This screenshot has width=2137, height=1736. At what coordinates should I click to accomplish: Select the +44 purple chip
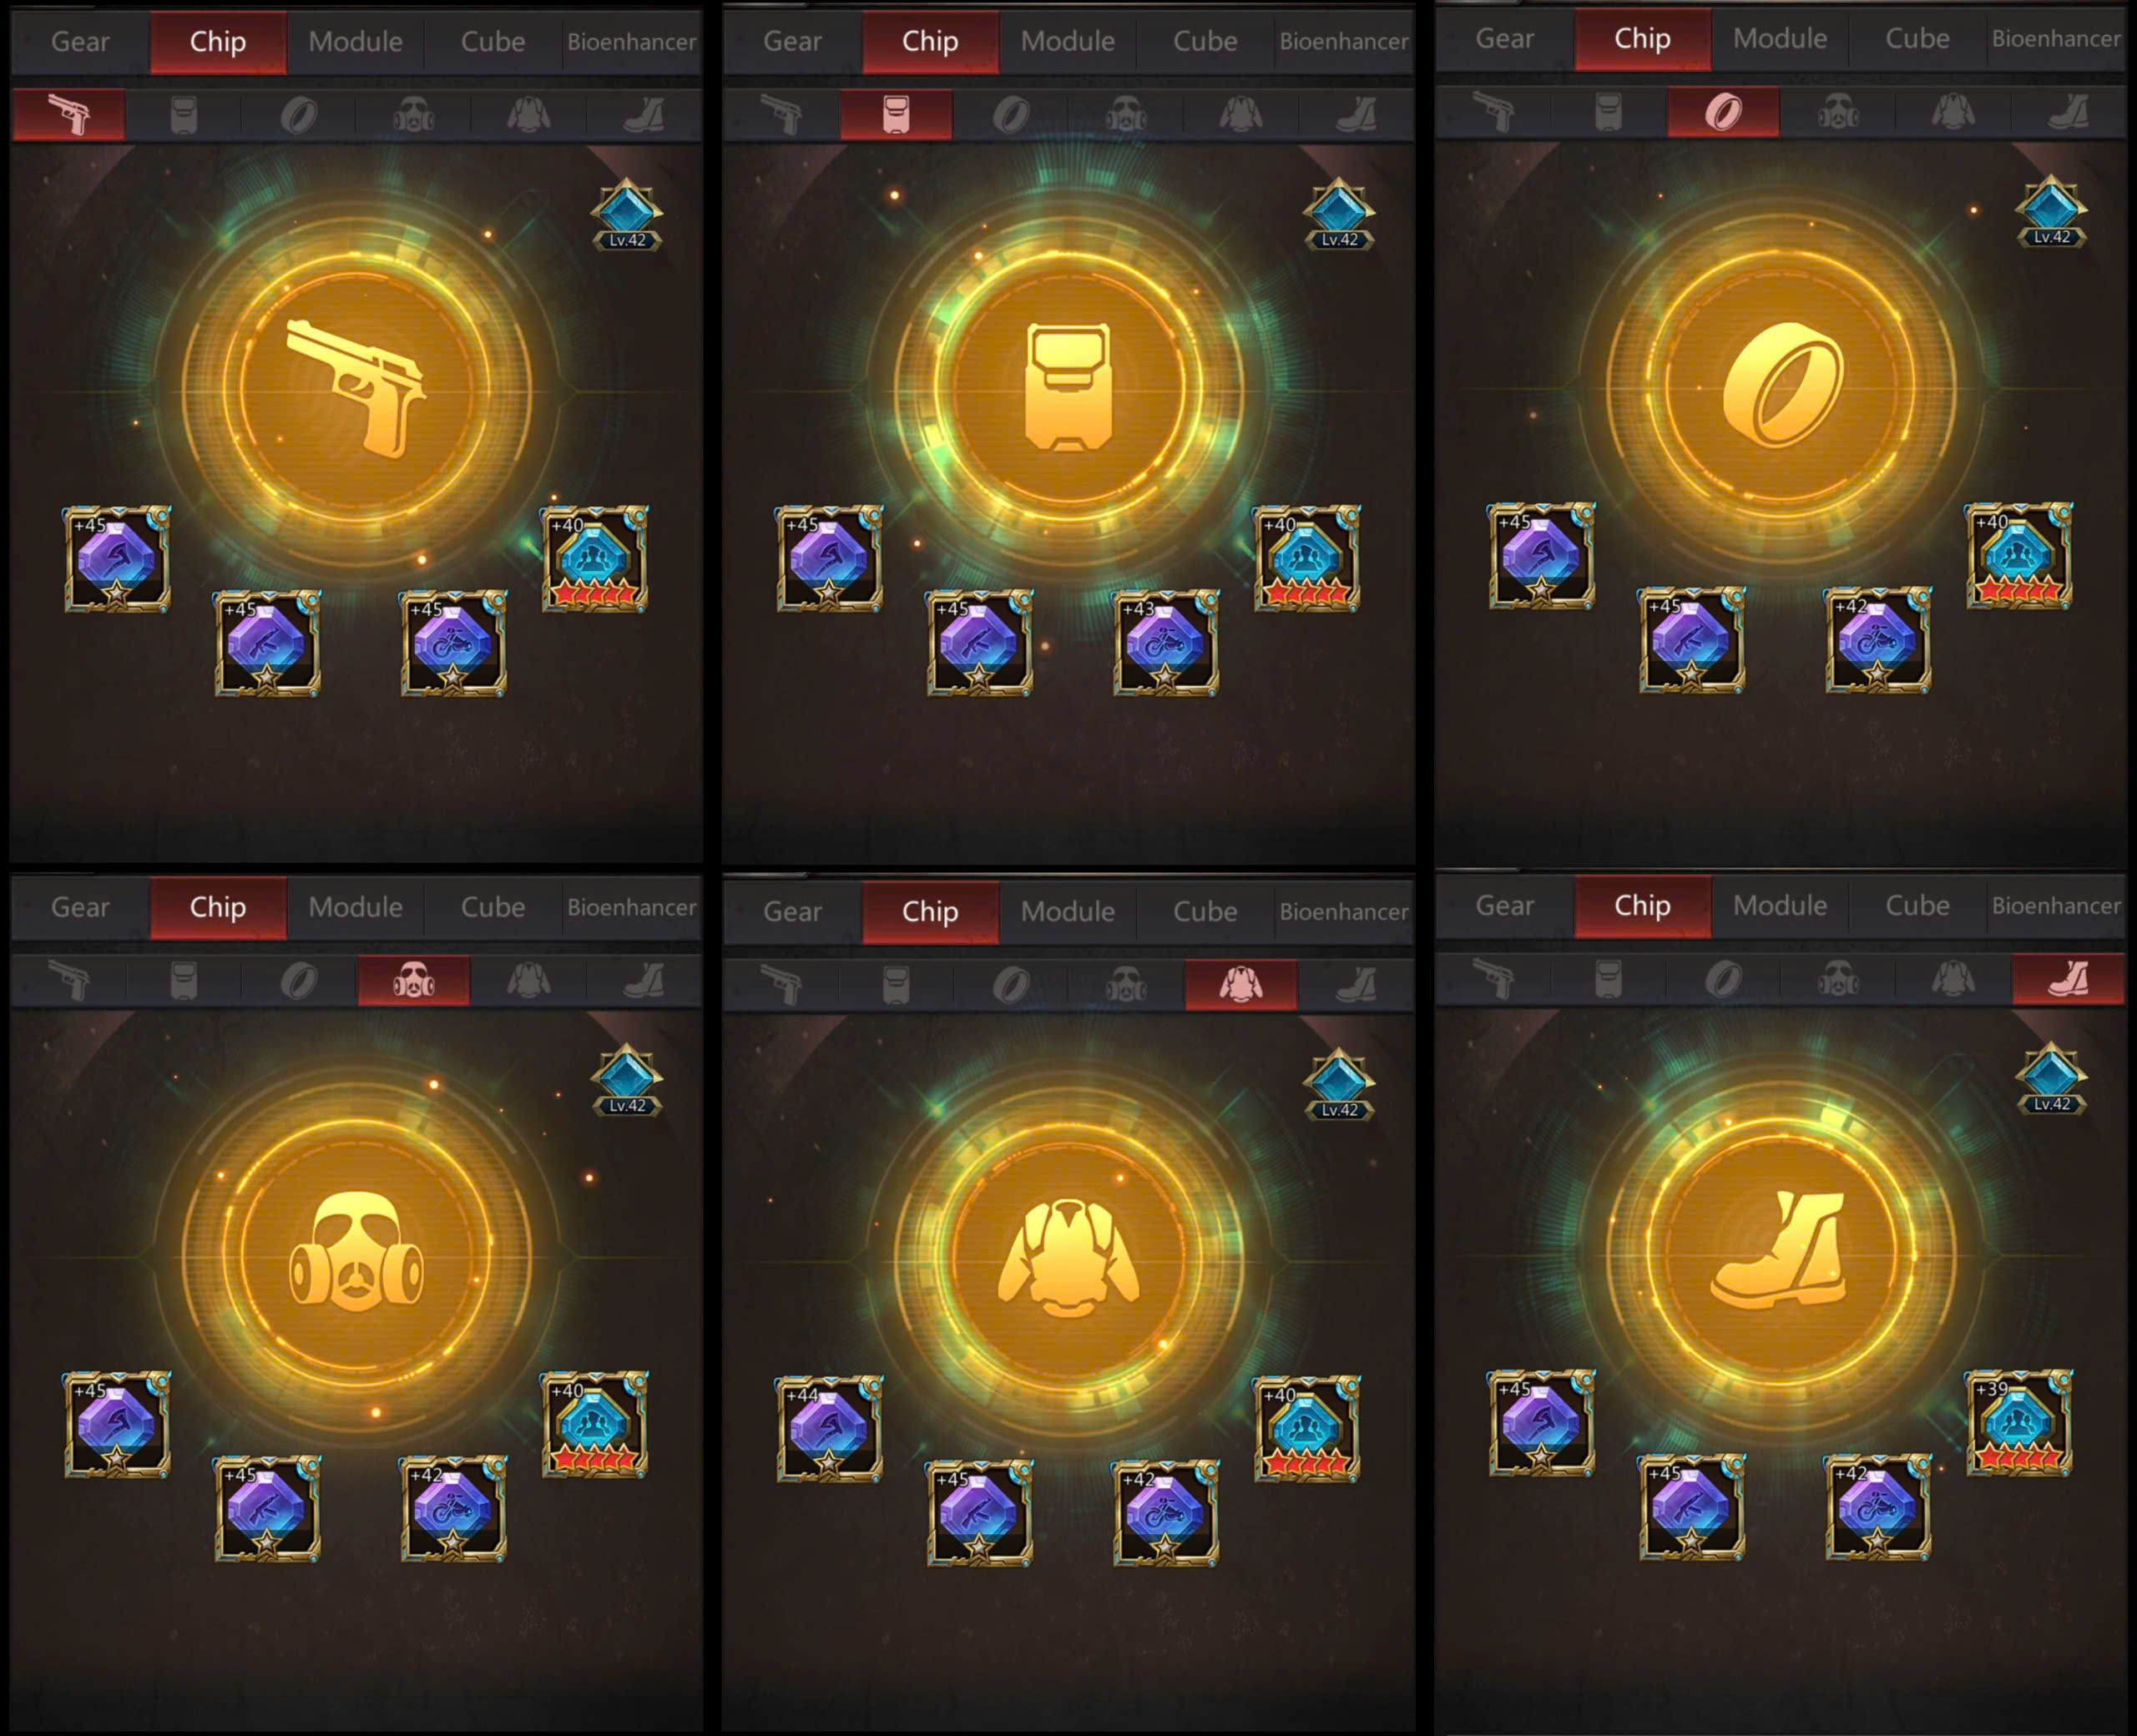coord(829,1428)
